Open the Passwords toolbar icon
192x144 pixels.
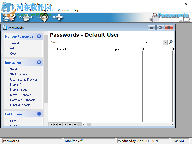[x=26, y=18]
